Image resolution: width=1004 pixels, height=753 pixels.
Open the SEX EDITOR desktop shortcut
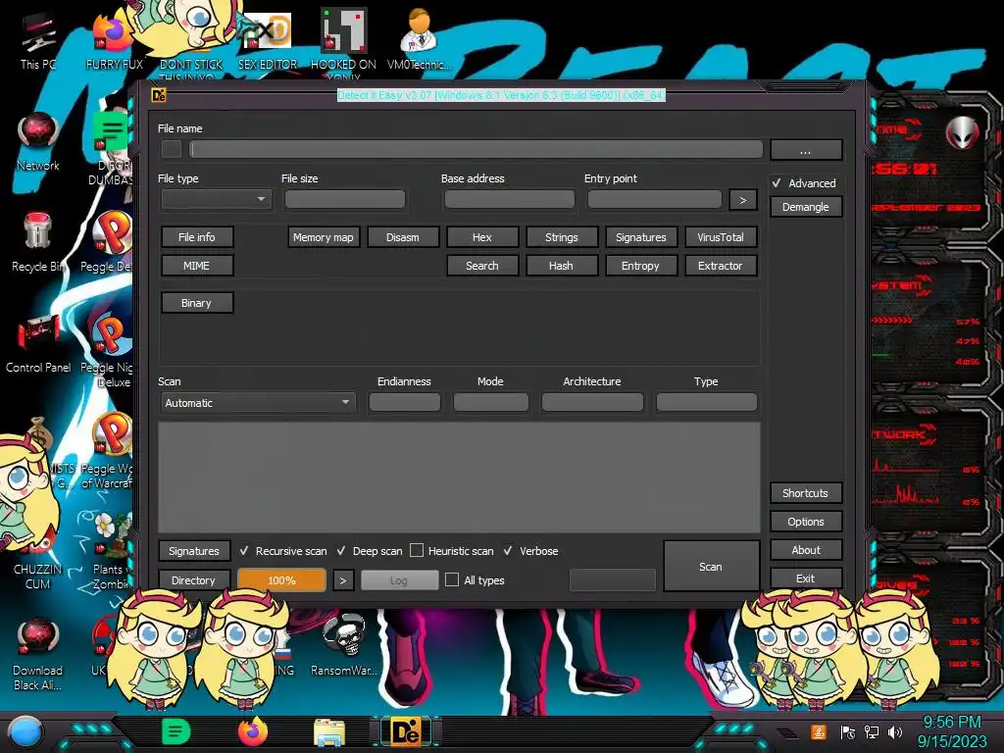coord(268,41)
